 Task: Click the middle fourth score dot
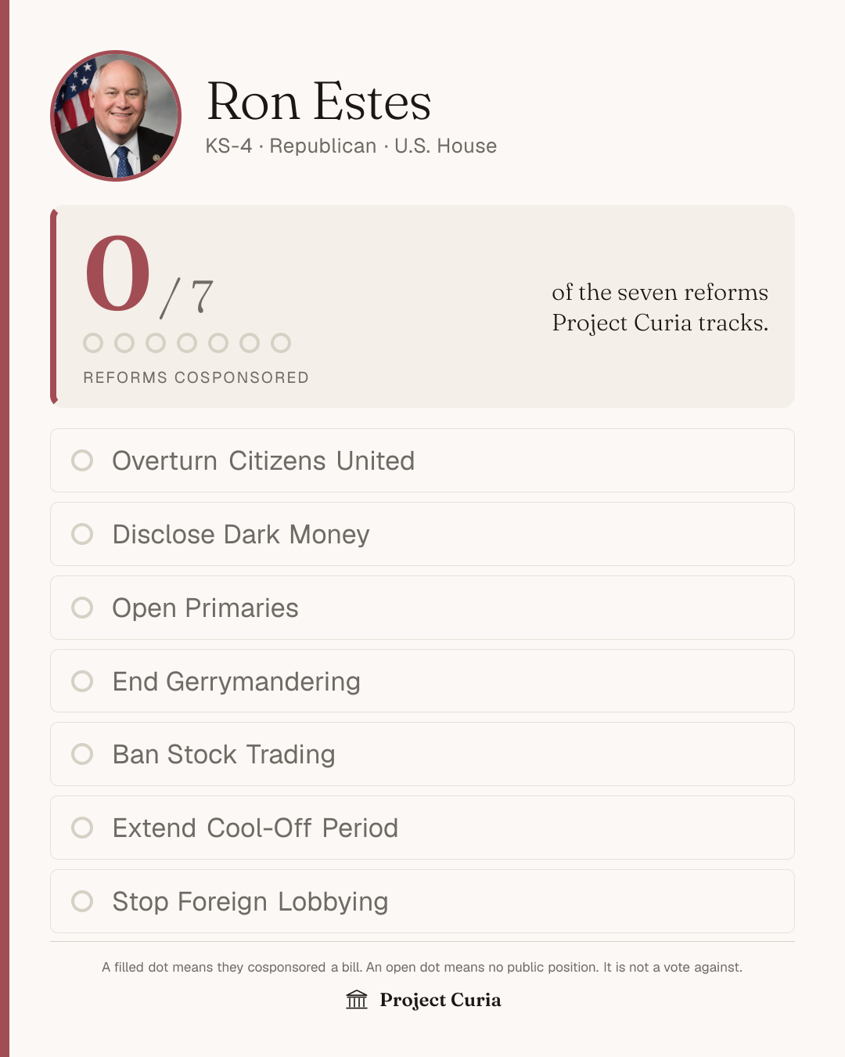[x=187, y=343]
